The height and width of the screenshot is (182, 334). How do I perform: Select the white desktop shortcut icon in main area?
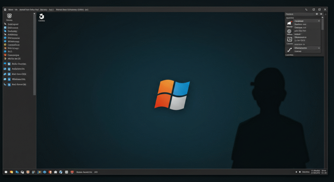tap(42, 17)
